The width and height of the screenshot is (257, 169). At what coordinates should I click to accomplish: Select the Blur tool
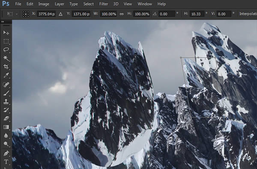(6, 136)
